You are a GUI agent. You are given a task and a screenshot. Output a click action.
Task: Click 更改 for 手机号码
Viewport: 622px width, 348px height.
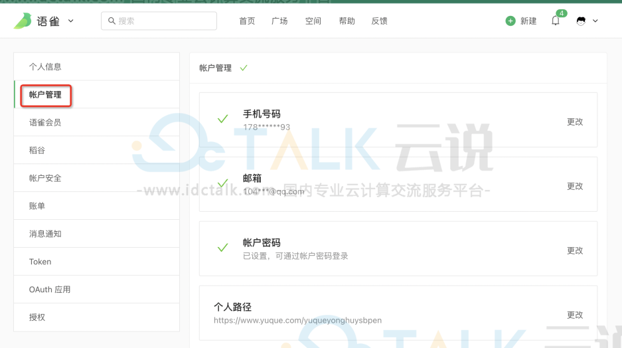[575, 122]
